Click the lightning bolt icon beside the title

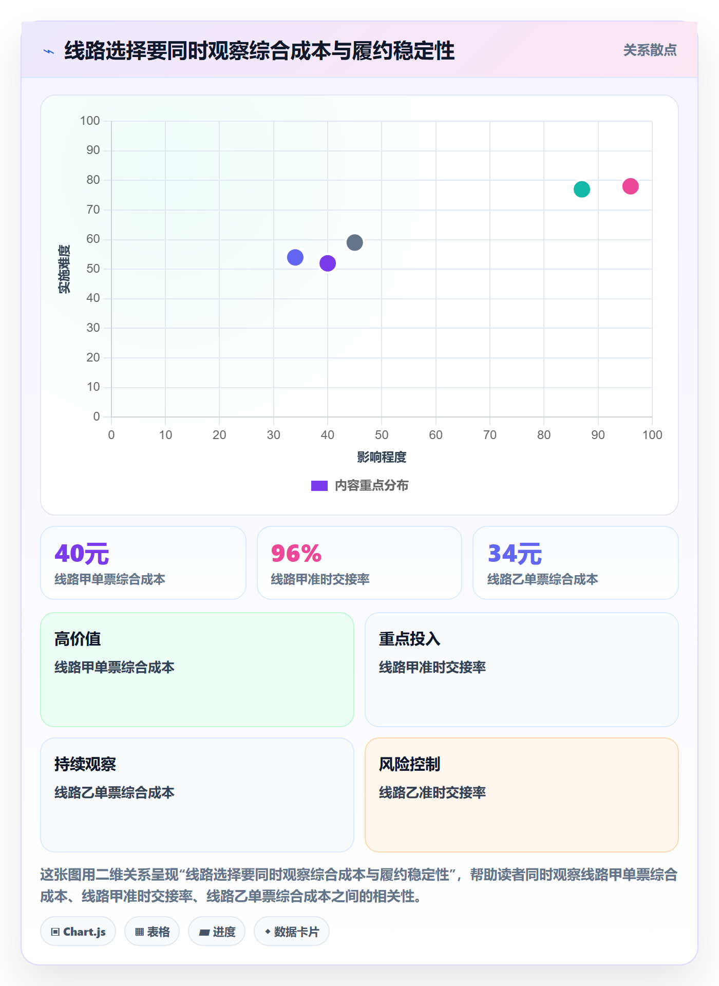pyautogui.click(x=49, y=51)
